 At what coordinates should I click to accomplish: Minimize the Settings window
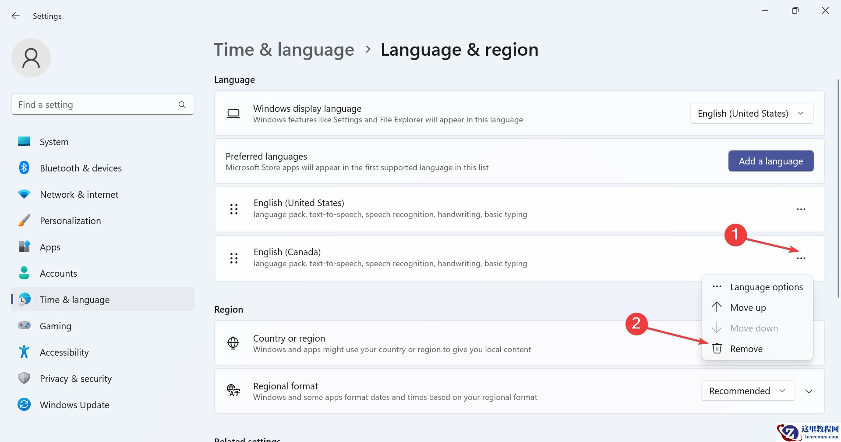click(765, 11)
